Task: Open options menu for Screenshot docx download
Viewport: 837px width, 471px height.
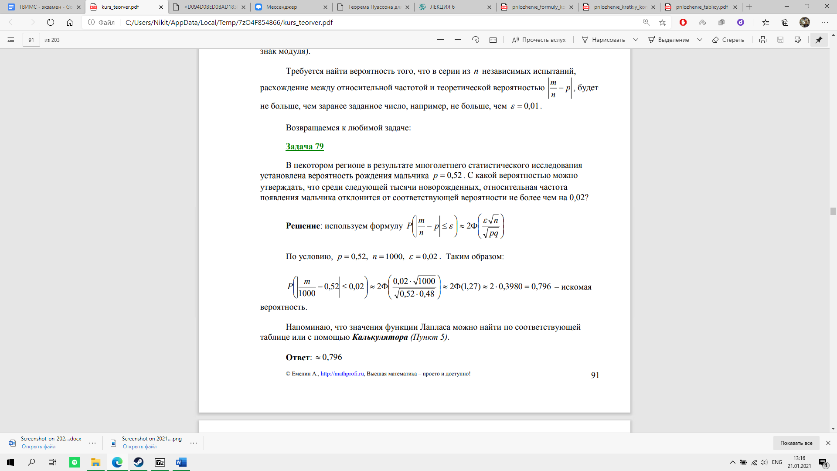Action: tap(92, 443)
